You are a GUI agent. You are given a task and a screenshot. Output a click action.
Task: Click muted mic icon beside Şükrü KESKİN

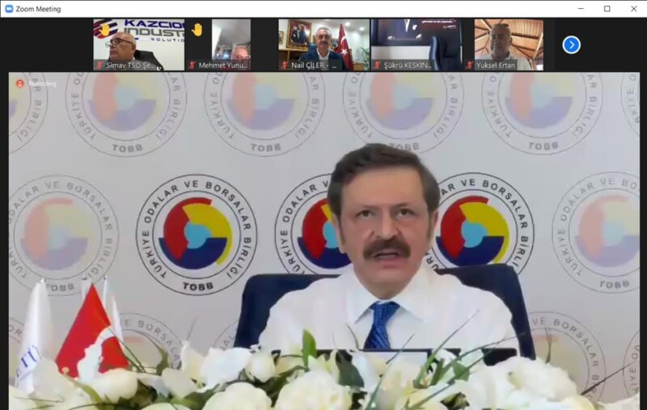coord(377,66)
